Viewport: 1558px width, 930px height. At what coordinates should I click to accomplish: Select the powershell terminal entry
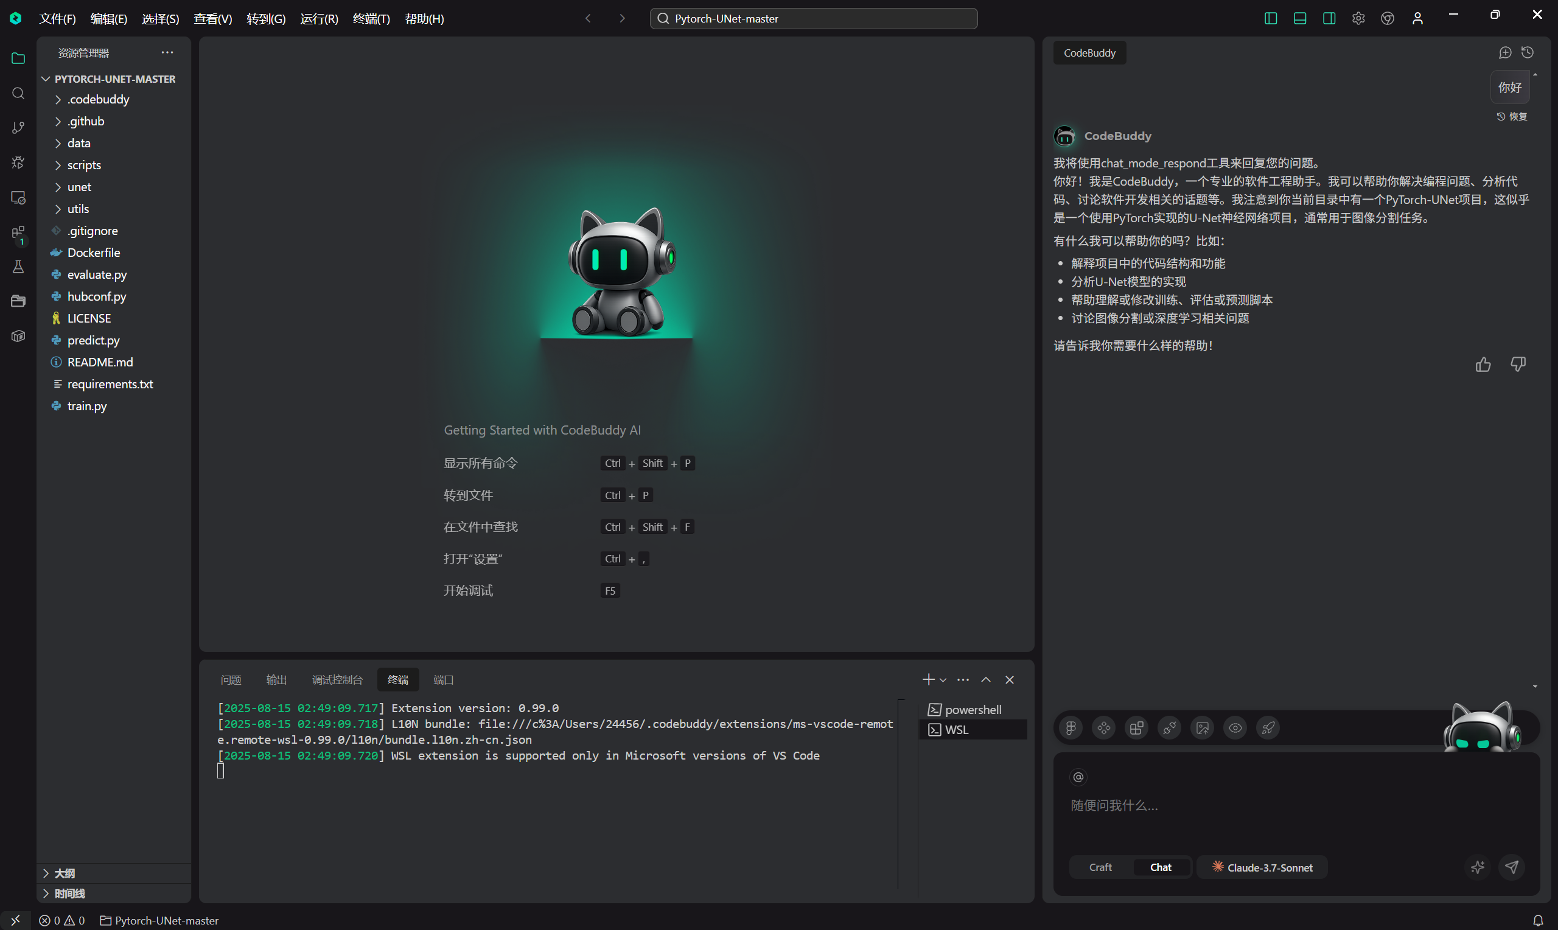coord(973,710)
